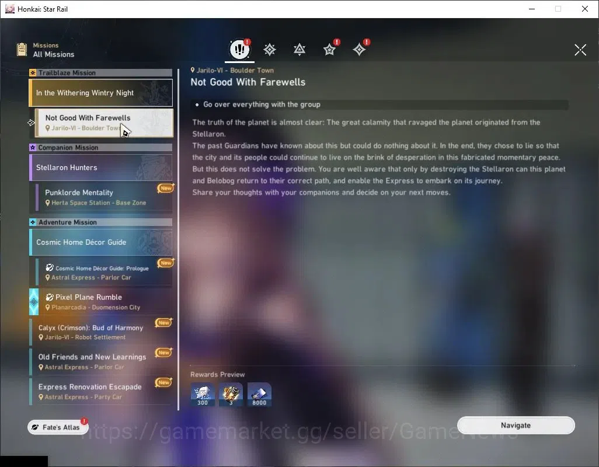Viewport: 599px width, 467px height.
Task: Click the 300 Trailblaze EXP reward icon
Action: tap(203, 394)
